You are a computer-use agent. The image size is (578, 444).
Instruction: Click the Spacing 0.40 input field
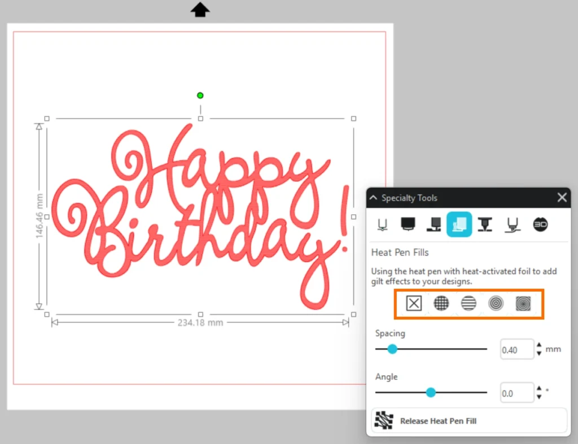516,350
